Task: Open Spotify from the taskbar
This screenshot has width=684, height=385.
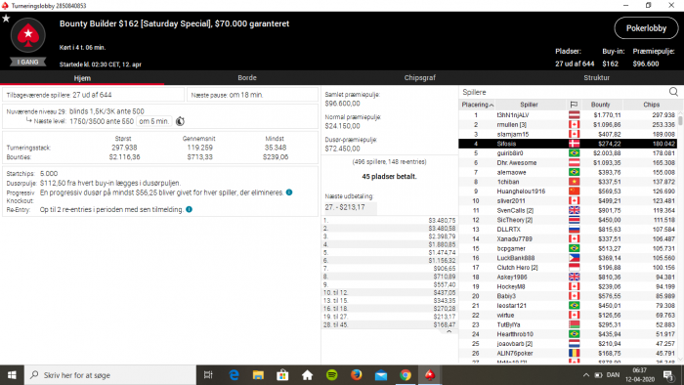Action: (x=331, y=375)
